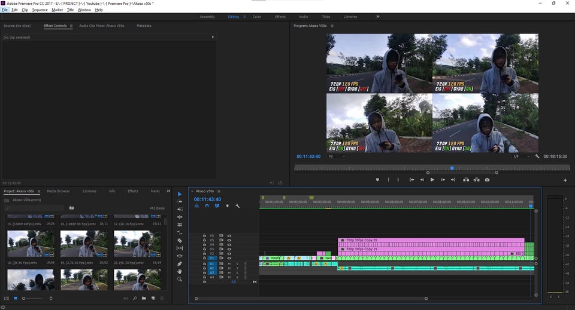Adjust Project panel thumbnail zoom slider
Viewport: 575px width, 310px height.
23,298
